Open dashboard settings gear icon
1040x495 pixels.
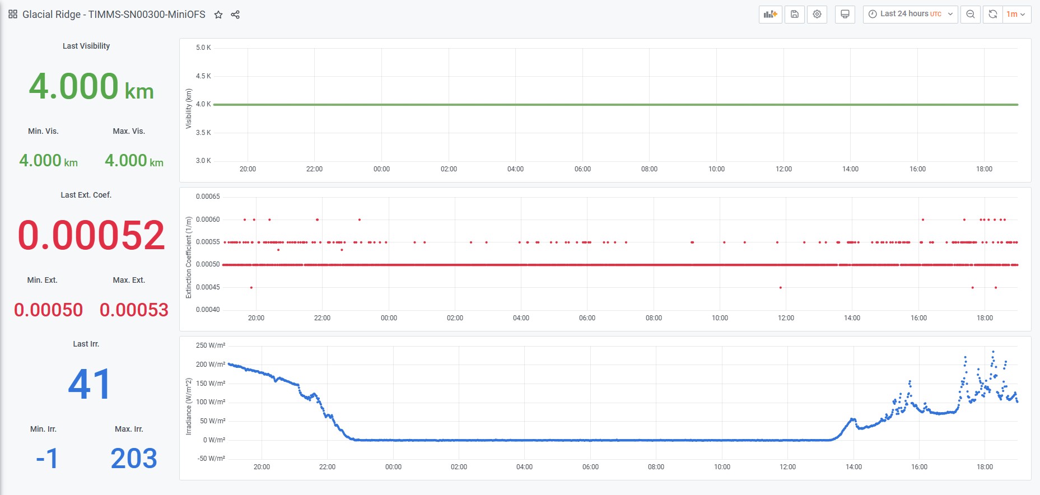817,15
